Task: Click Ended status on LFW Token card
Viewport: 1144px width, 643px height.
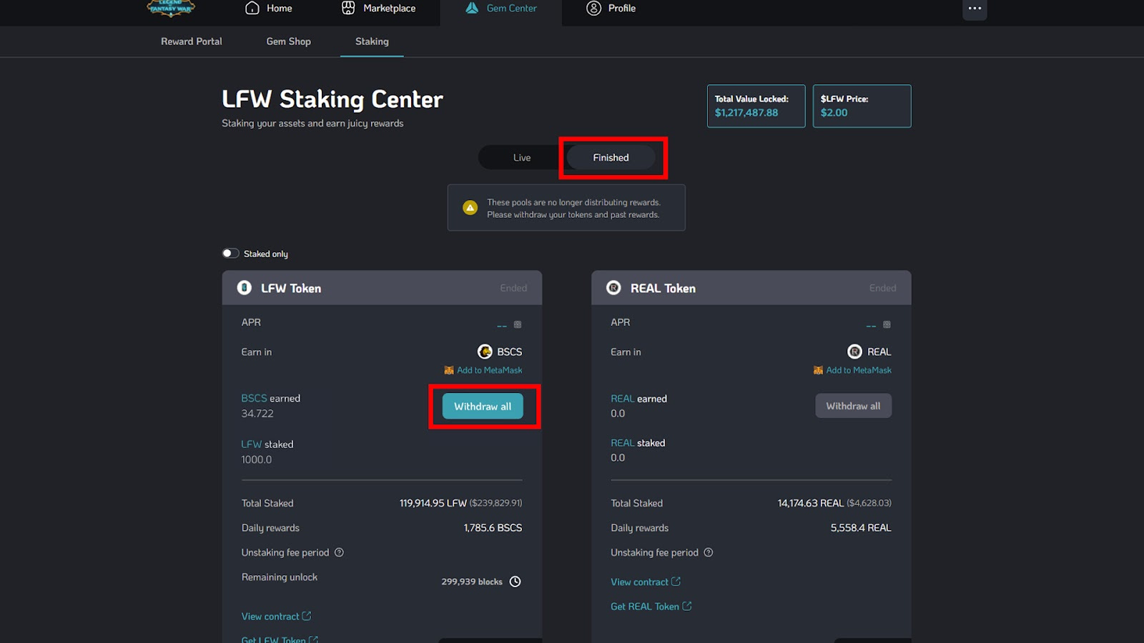Action: (x=513, y=288)
